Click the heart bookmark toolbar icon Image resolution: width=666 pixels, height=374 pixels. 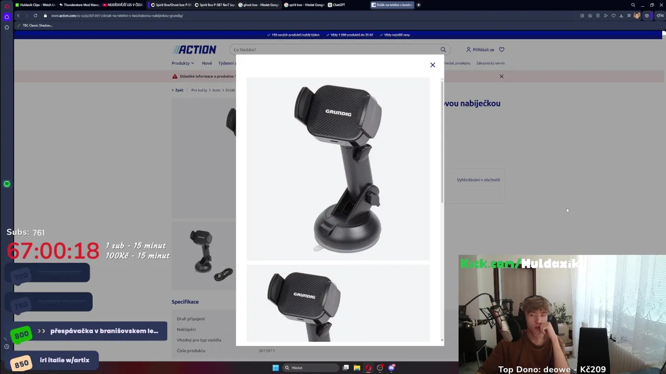[x=613, y=16]
